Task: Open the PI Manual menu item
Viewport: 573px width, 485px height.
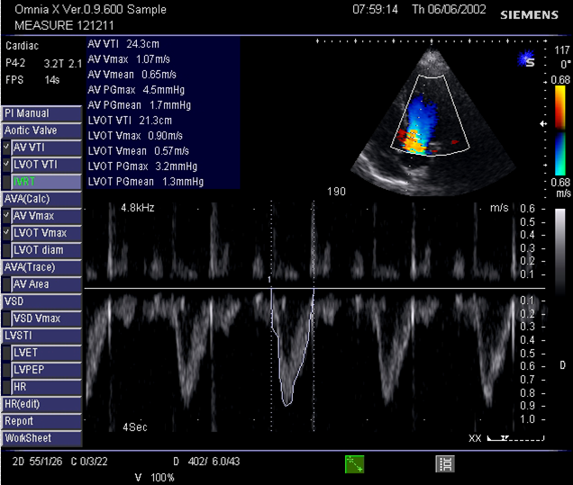Action: 41,113
